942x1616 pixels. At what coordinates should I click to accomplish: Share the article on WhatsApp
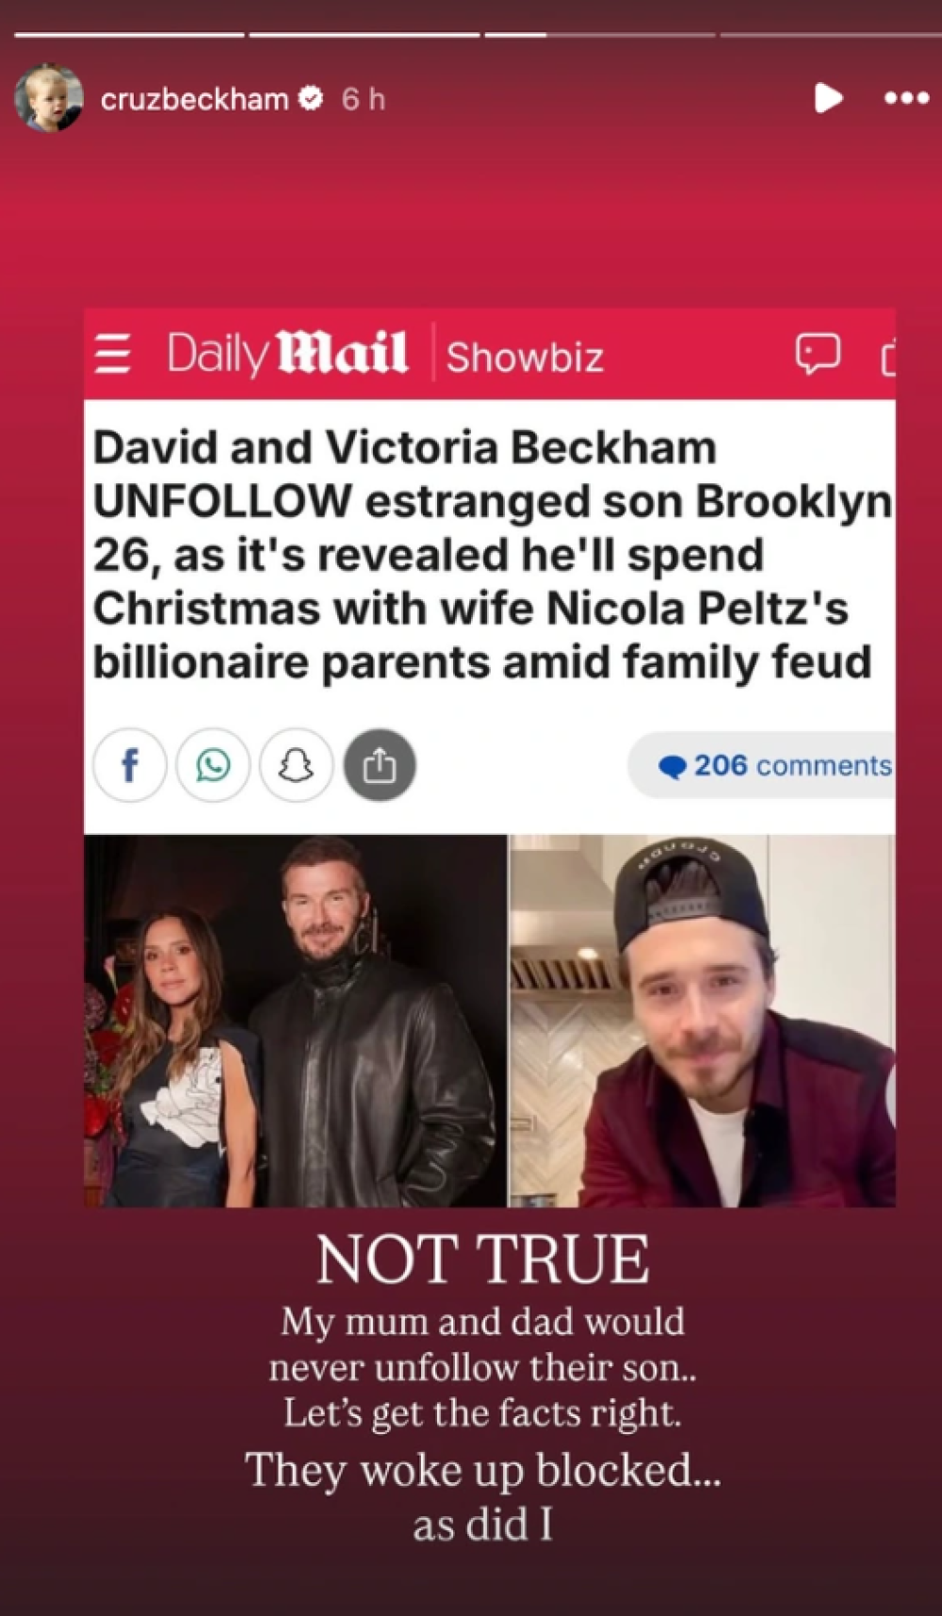(x=213, y=765)
